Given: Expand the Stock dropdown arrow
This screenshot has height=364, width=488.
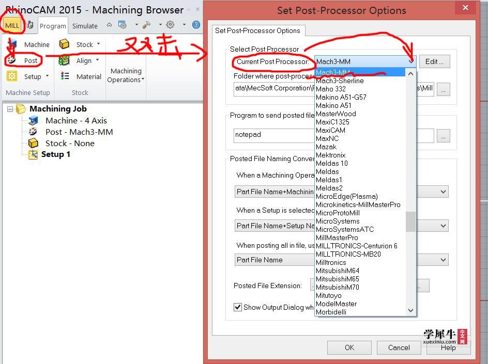Looking at the screenshot, I should coord(98,44).
